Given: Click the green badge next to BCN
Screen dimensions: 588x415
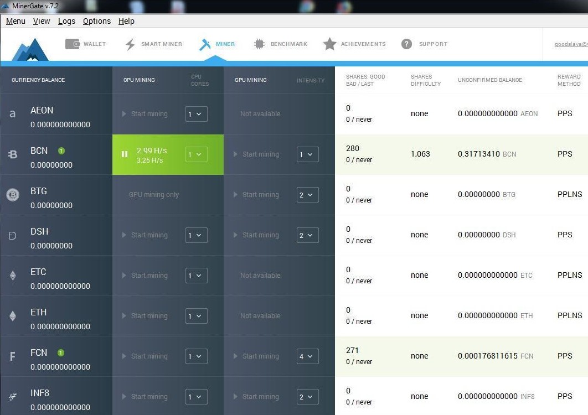Looking at the screenshot, I should coord(61,151).
